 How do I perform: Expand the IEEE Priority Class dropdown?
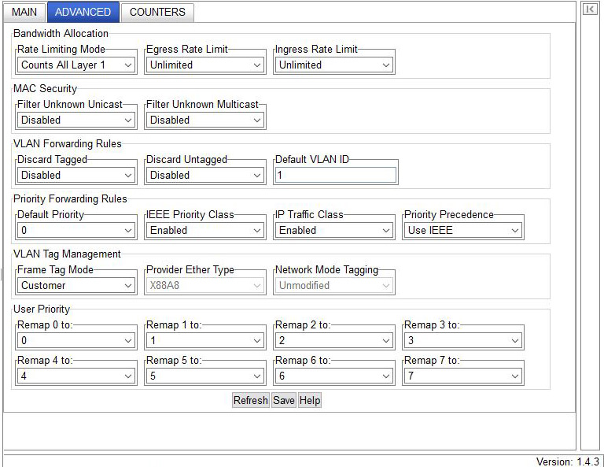[205, 231]
